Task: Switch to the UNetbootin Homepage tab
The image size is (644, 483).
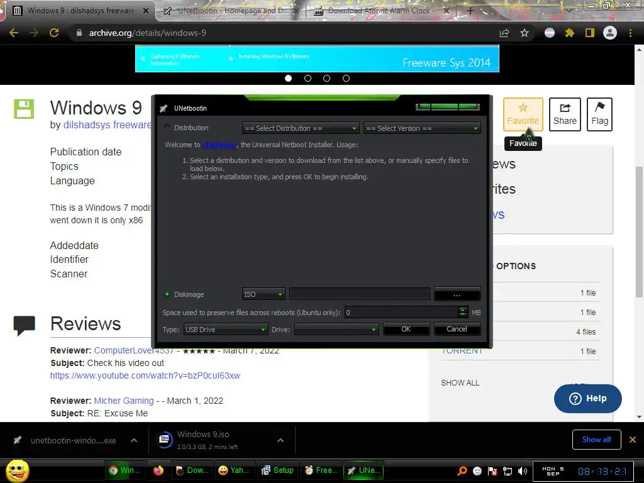Action: point(230,11)
